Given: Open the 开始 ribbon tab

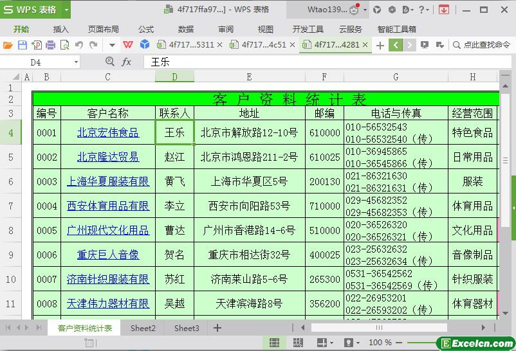Looking at the screenshot, I should pyautogui.click(x=21, y=30).
